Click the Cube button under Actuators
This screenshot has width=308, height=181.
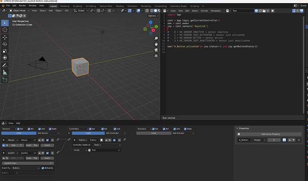pyautogui.click(x=154, y=133)
